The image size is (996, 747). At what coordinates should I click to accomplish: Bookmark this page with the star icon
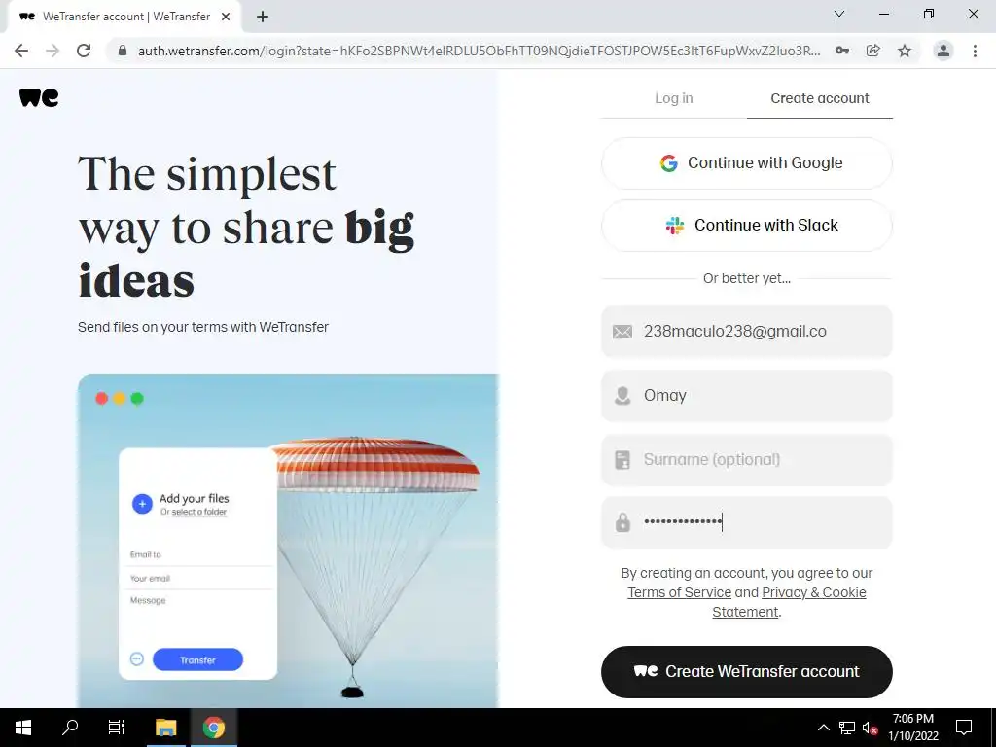pyautogui.click(x=904, y=51)
